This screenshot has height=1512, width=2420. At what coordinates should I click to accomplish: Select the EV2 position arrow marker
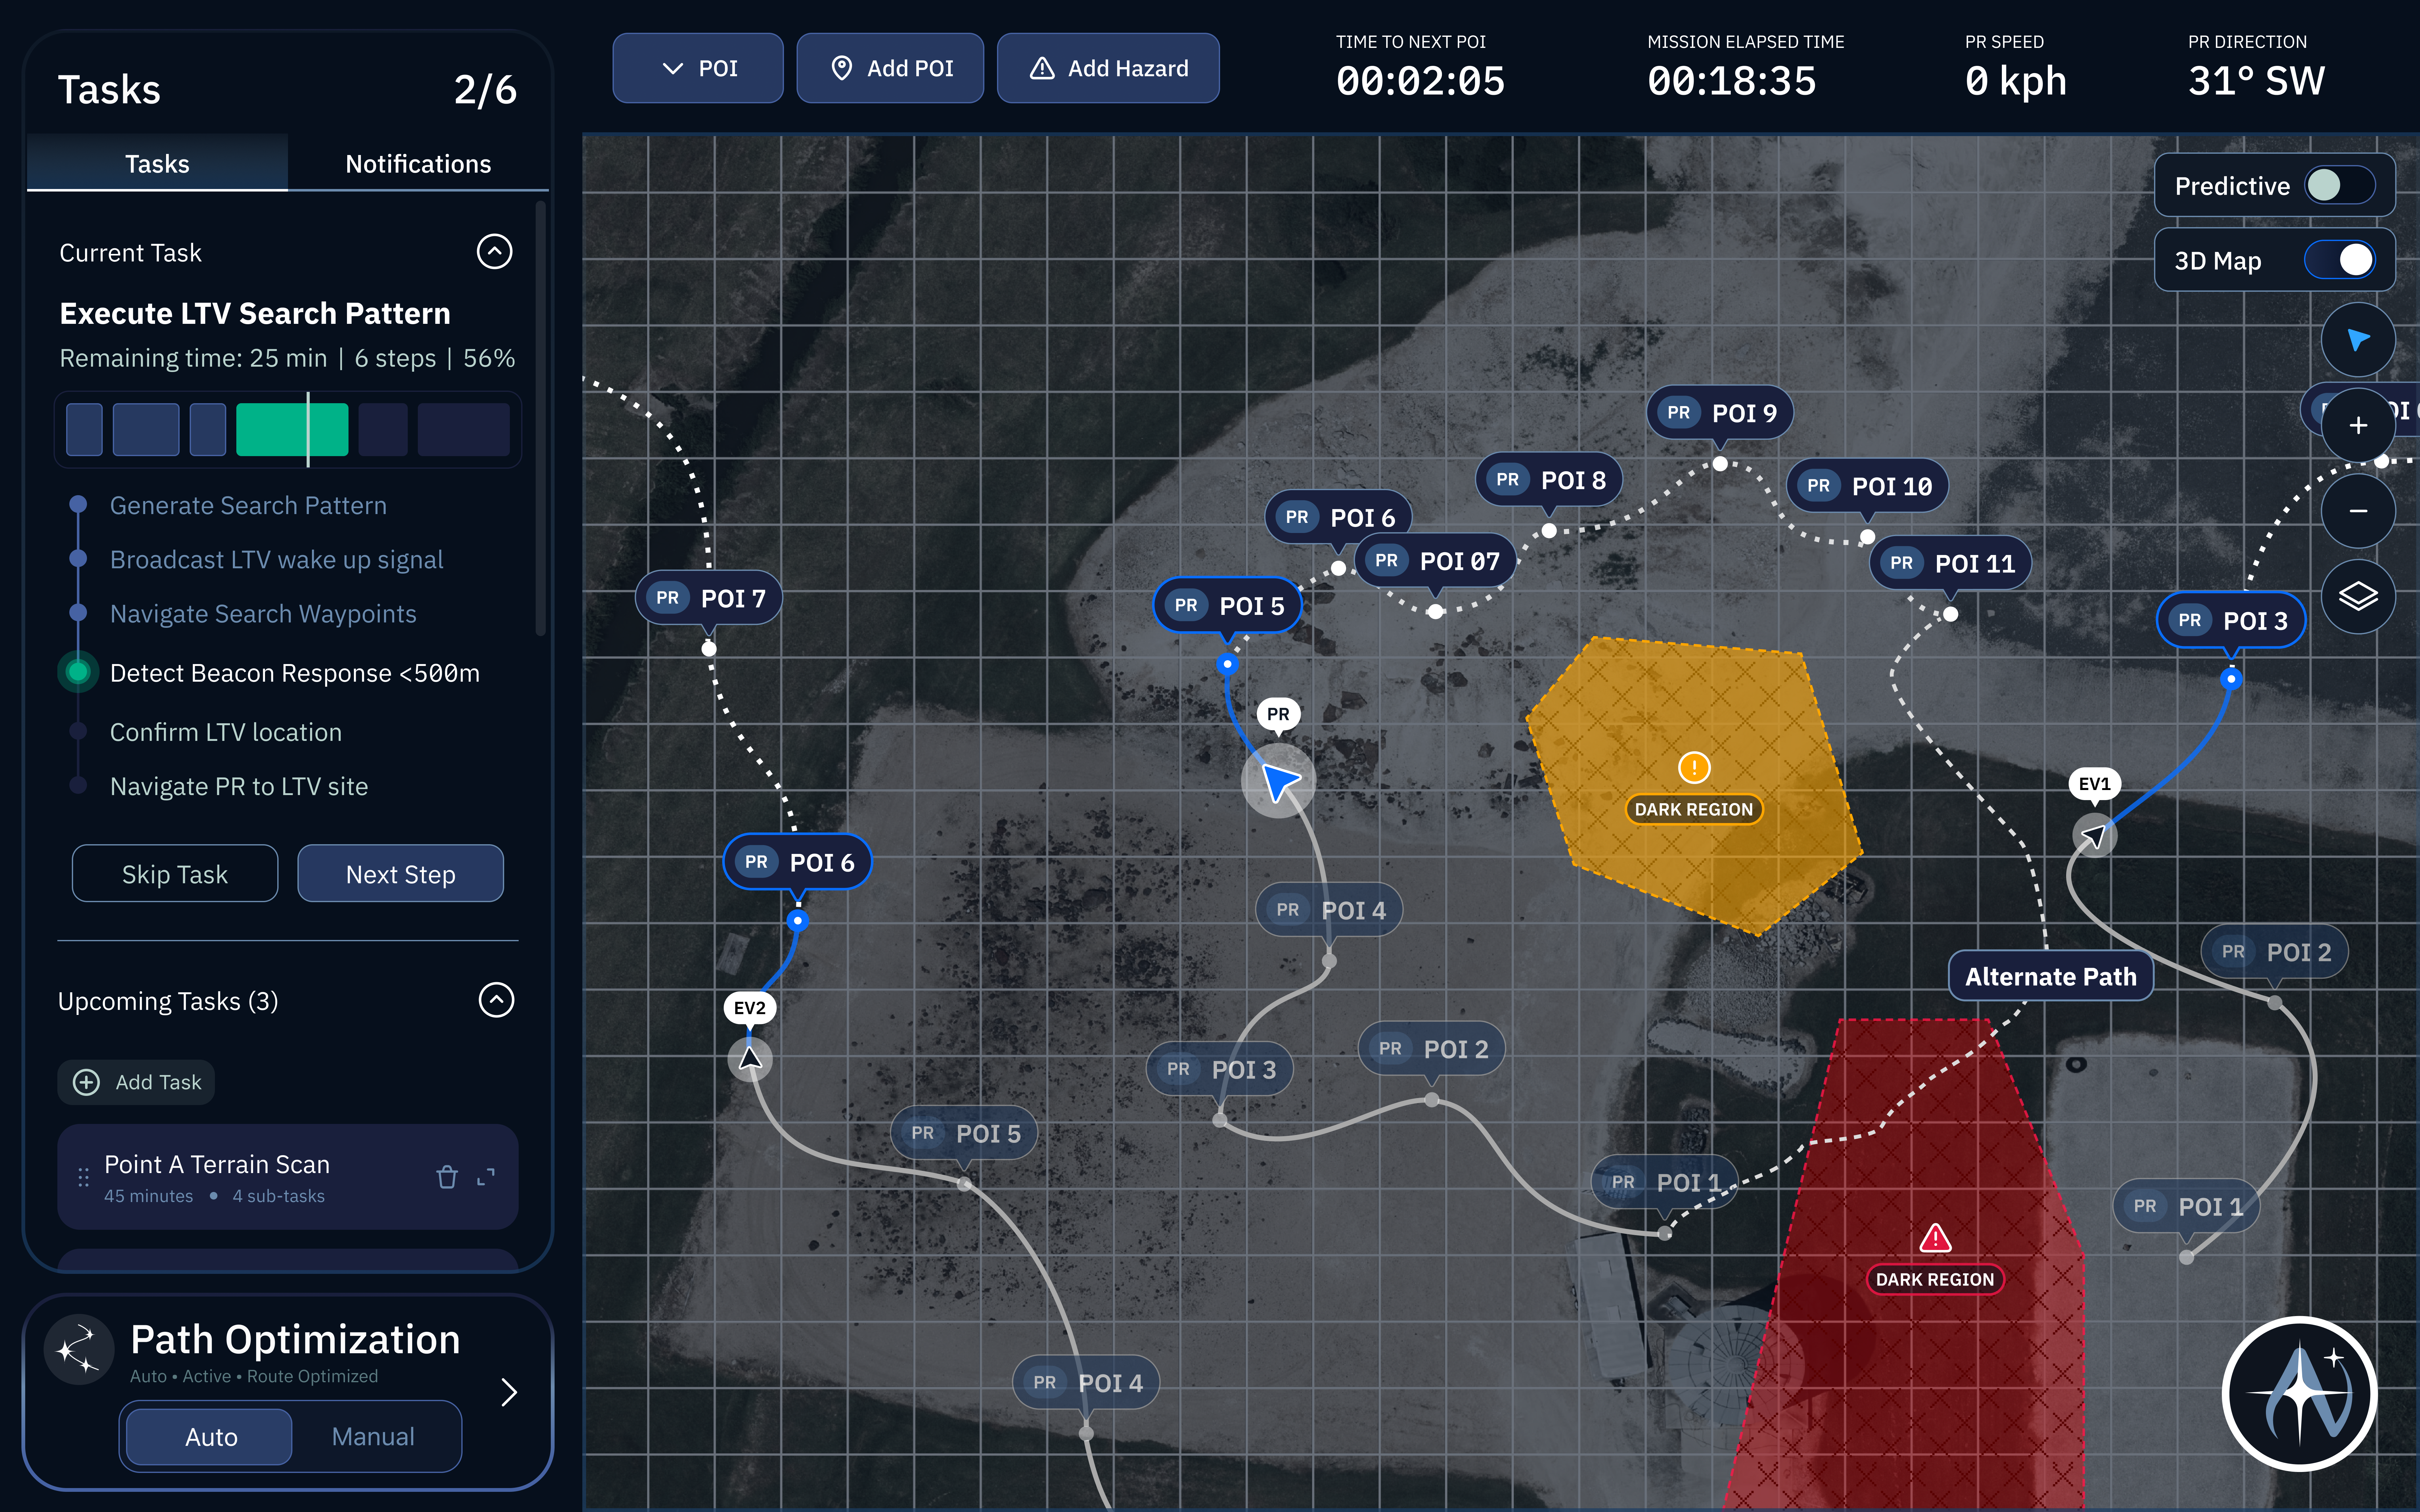[750, 1059]
